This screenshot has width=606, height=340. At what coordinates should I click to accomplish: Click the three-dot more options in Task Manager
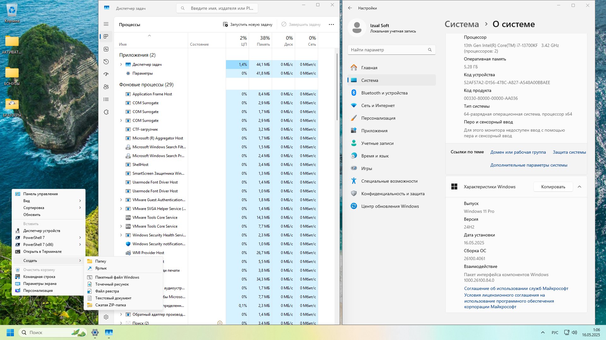pyautogui.click(x=331, y=24)
